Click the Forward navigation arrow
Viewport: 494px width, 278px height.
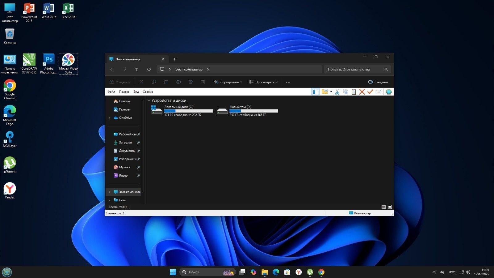pyautogui.click(x=124, y=69)
